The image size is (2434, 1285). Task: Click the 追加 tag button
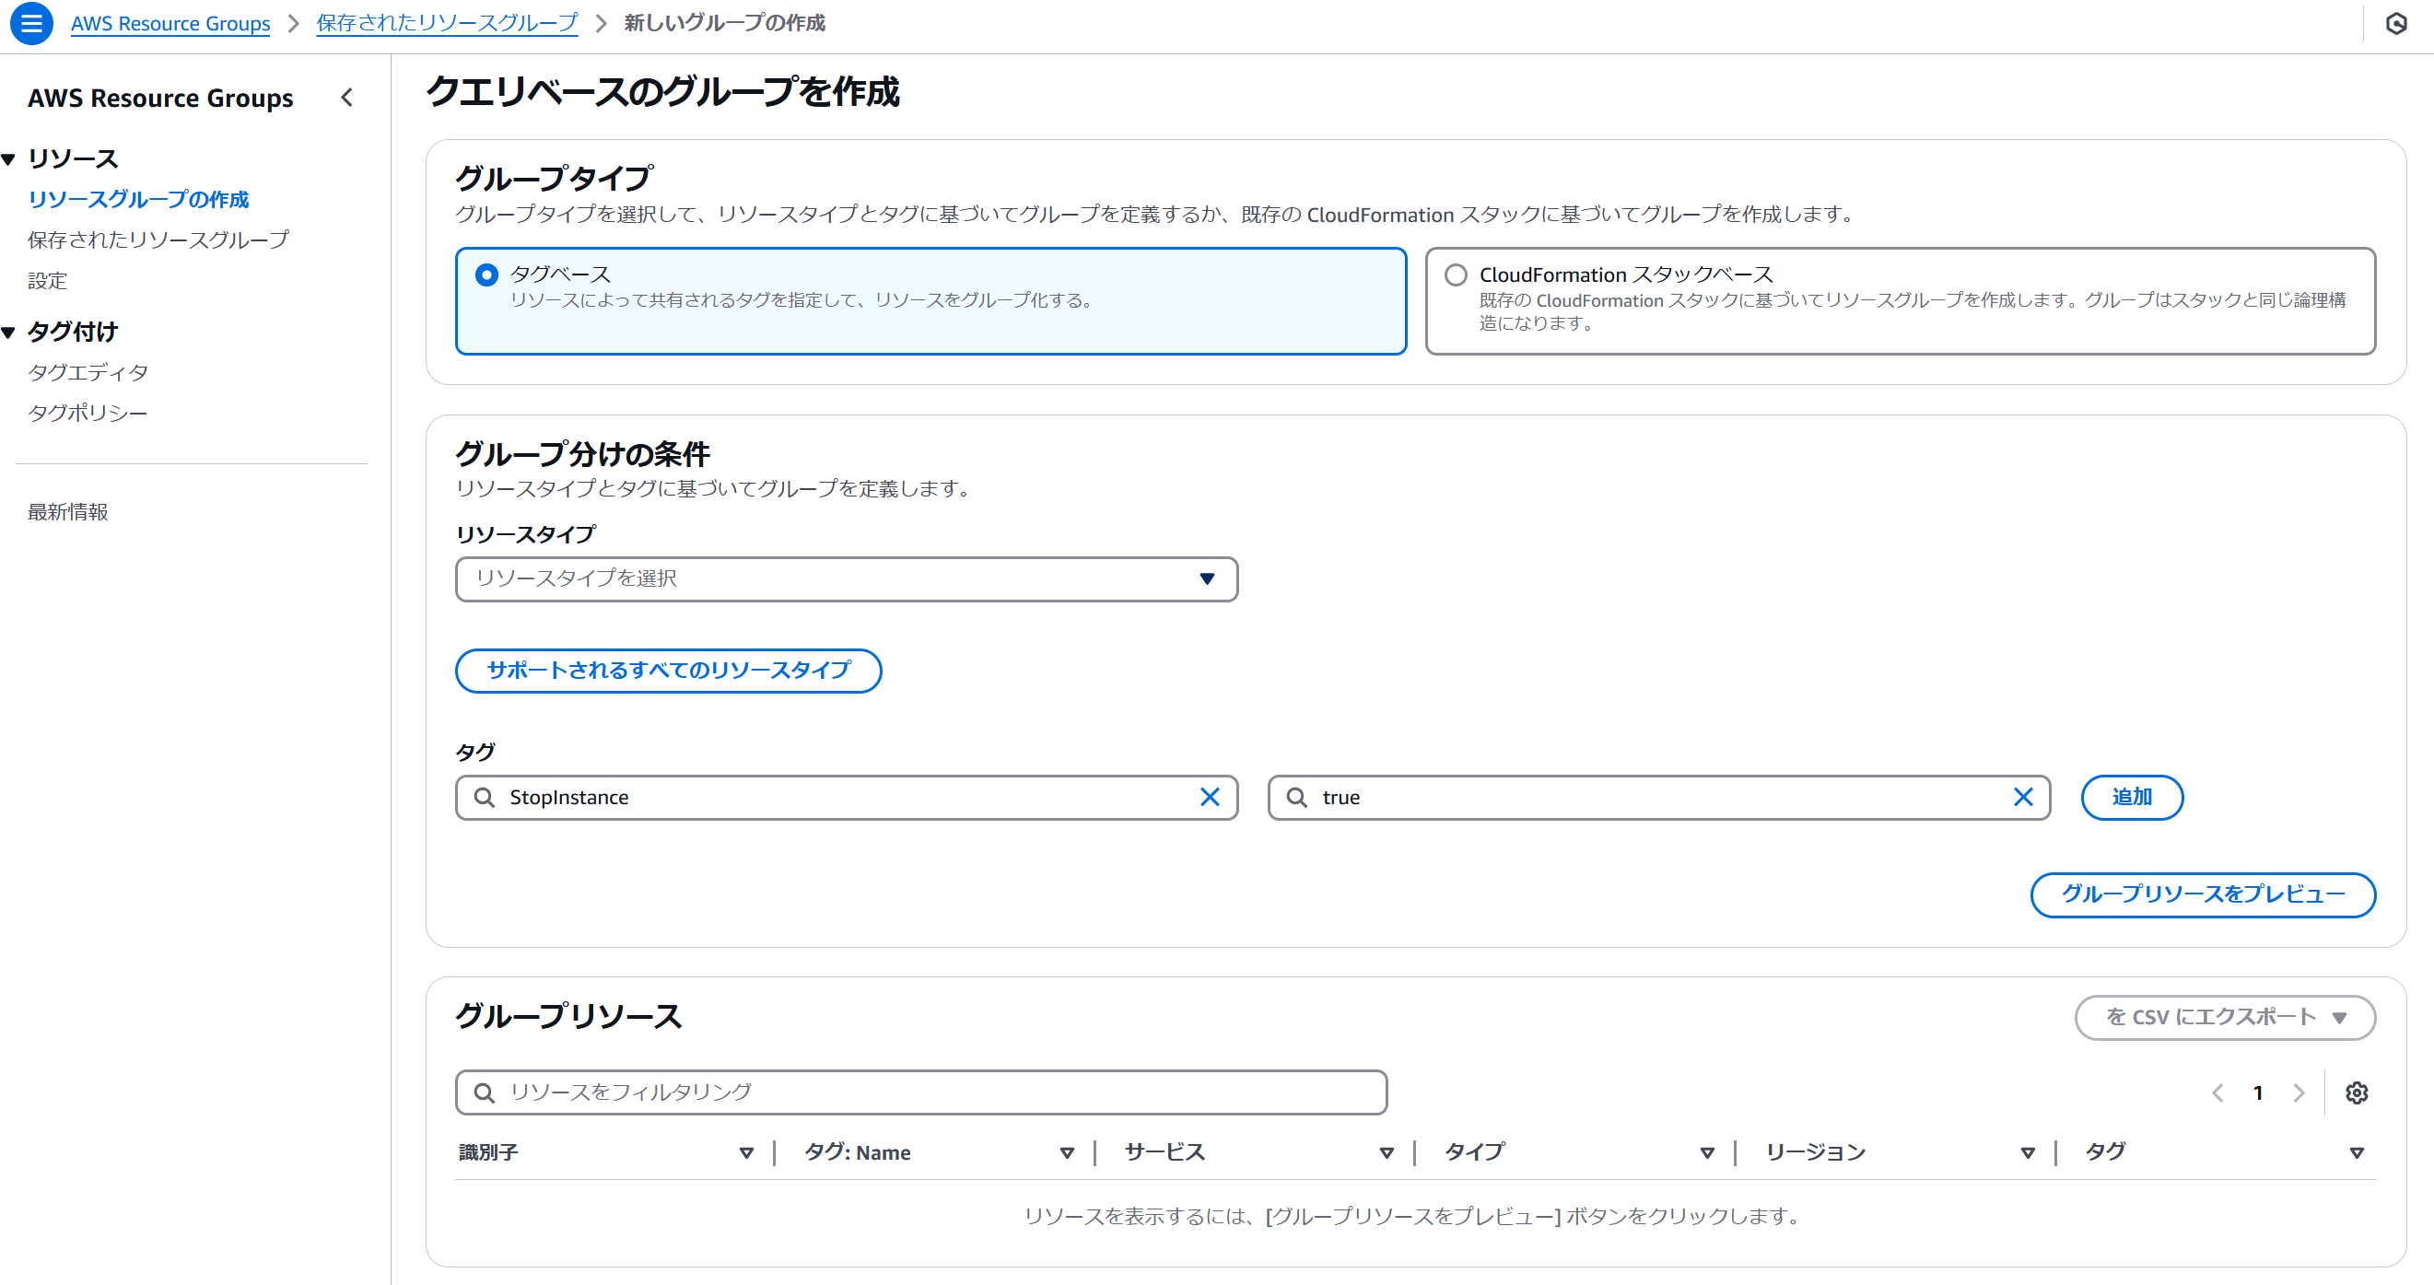click(x=2131, y=798)
